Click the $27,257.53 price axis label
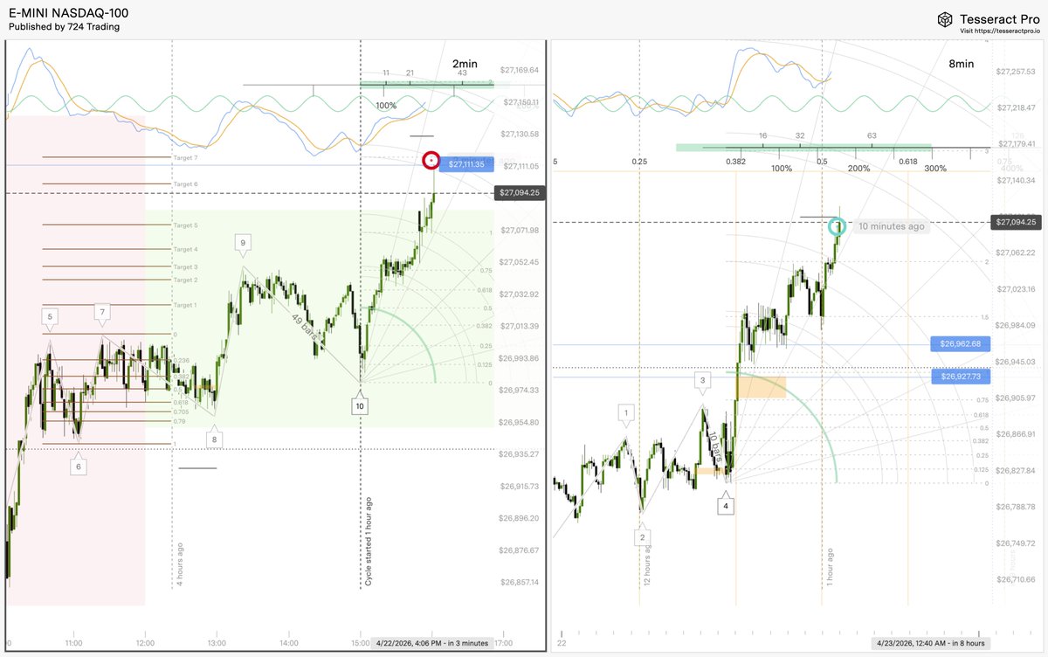 click(1017, 71)
